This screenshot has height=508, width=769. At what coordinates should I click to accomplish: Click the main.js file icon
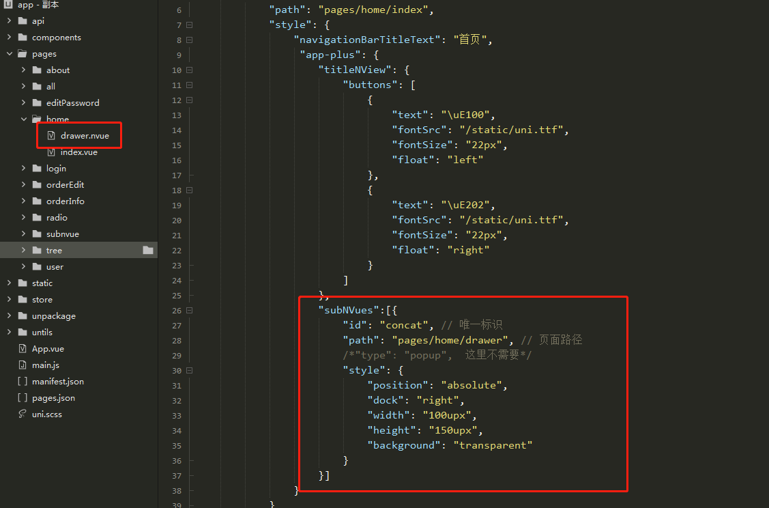pos(23,365)
